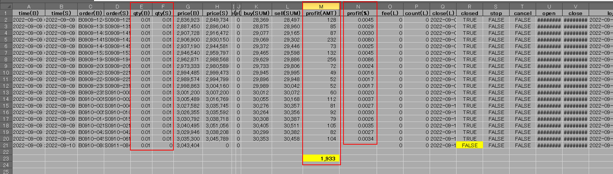Viewport: 613px width, 174px height.
Task: Click the count(L) header cell
Action: [x=416, y=13]
